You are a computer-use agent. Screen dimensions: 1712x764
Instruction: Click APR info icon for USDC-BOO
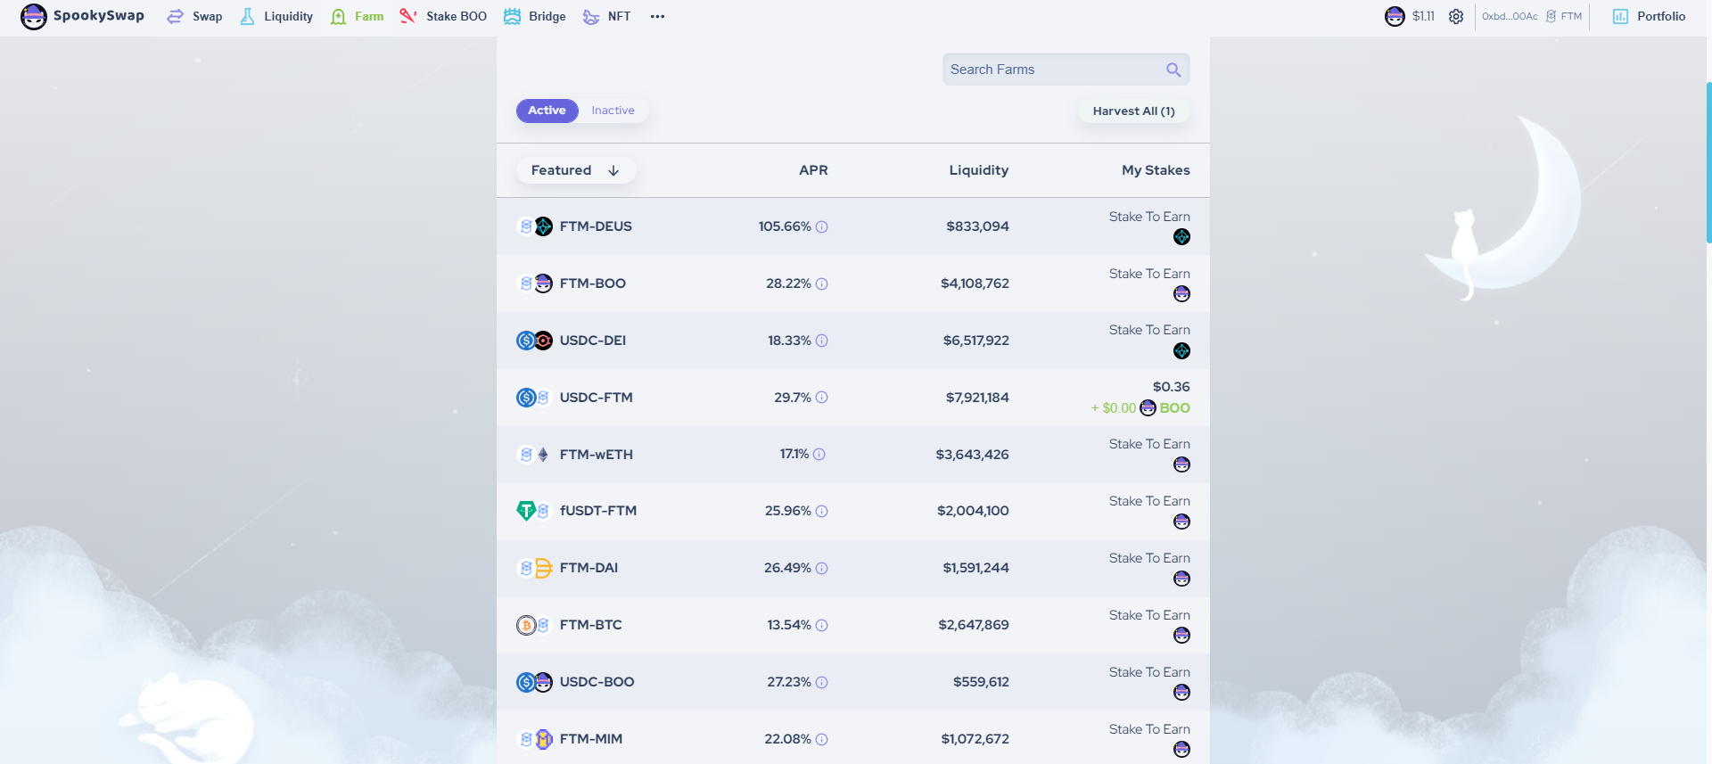coord(822,682)
